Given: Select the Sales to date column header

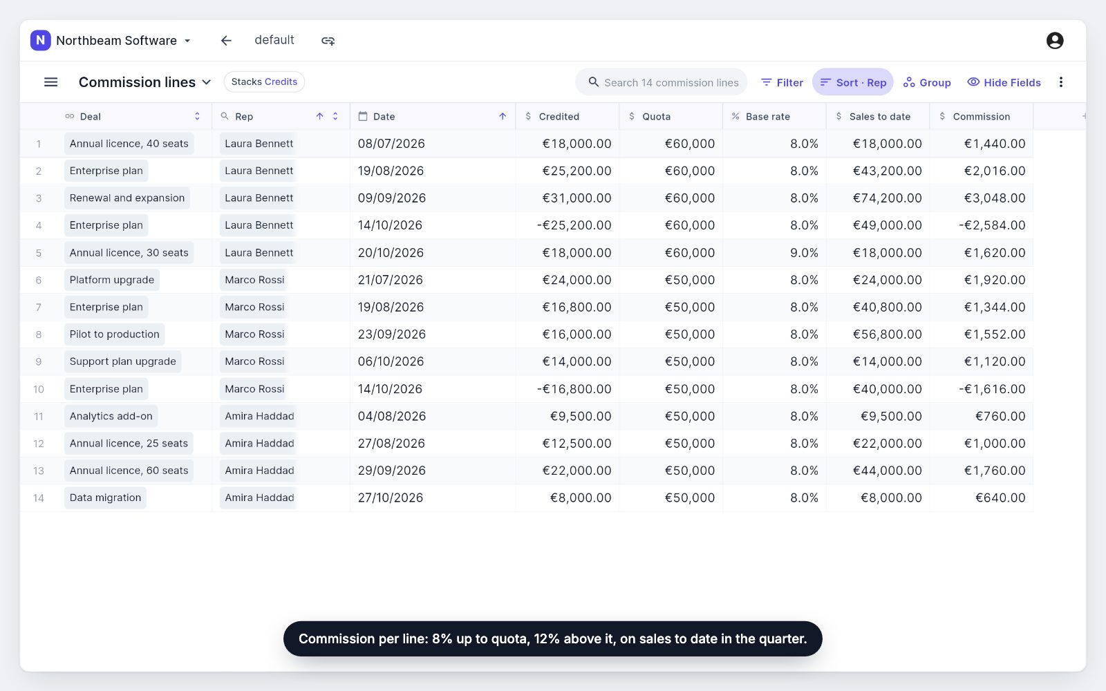Looking at the screenshot, I should coord(878,116).
